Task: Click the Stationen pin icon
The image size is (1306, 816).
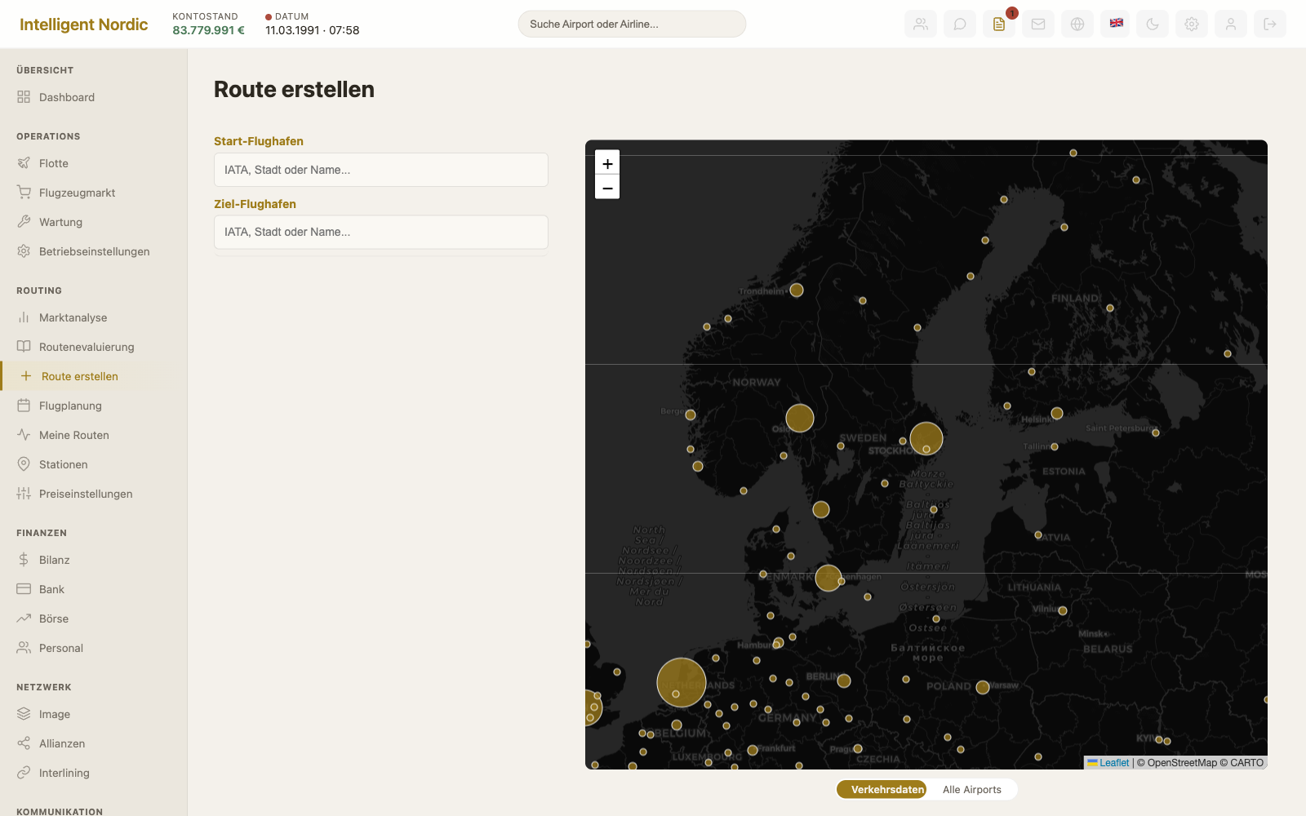Action: pyautogui.click(x=24, y=464)
